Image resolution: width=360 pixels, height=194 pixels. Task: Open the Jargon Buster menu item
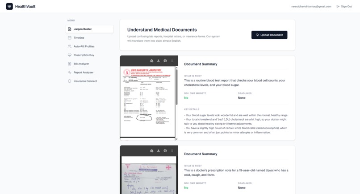89,29
